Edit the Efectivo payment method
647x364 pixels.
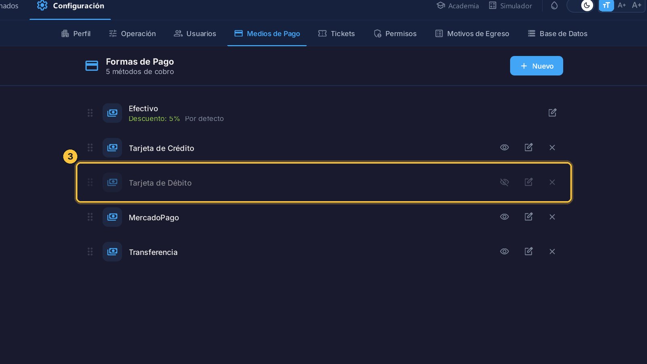[552, 113]
